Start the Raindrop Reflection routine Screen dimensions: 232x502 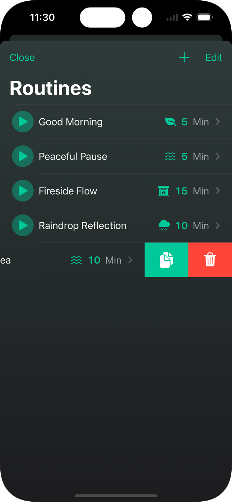coord(23,226)
